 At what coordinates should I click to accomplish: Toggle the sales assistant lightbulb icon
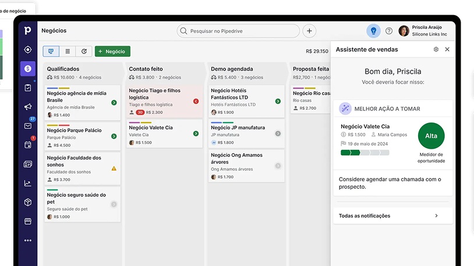tap(373, 31)
